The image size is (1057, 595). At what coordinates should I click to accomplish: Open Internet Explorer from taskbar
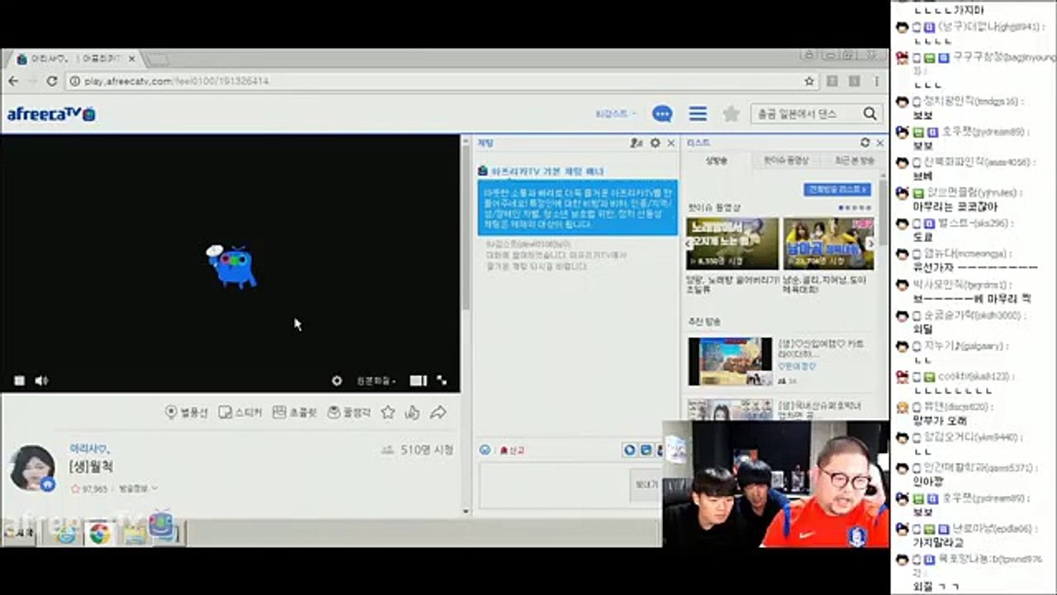(x=65, y=534)
